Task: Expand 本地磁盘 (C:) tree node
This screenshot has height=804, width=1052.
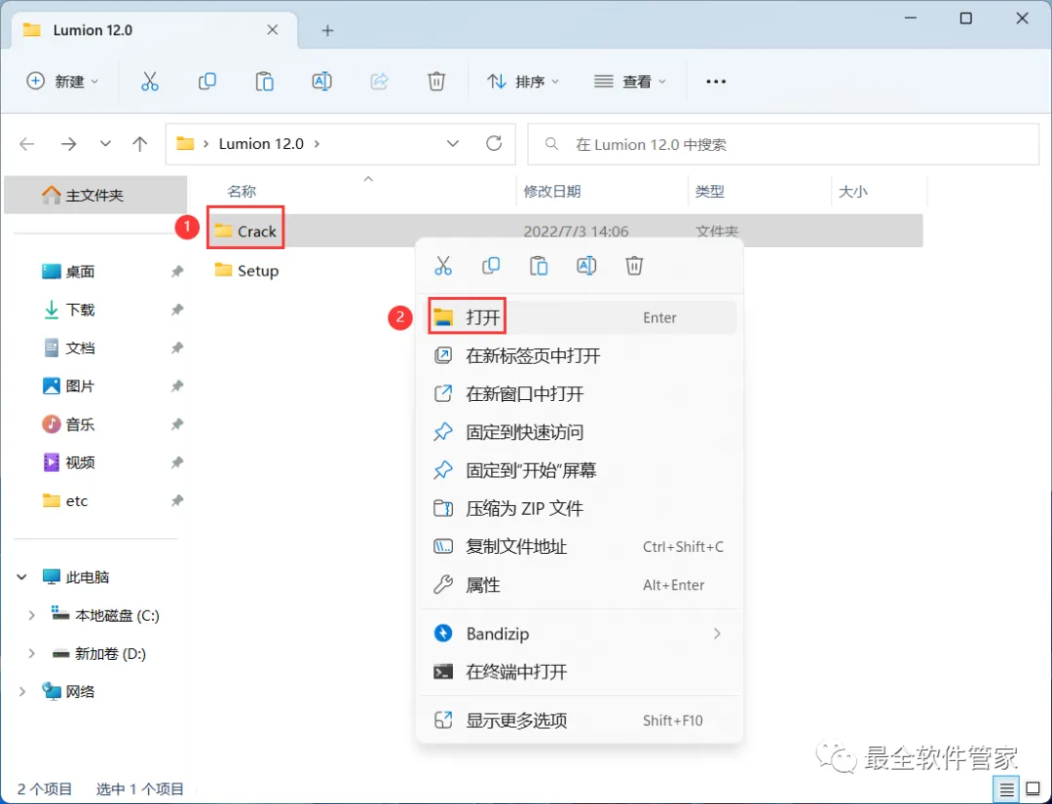Action: [x=31, y=615]
